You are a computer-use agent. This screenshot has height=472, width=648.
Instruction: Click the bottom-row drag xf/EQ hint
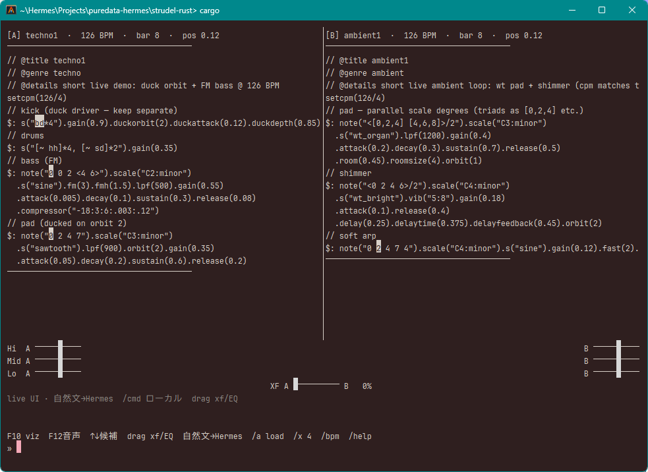coord(150,436)
